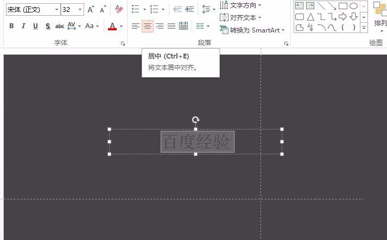Toggle text shadow
The width and height of the screenshot is (387, 240).
(48, 26)
